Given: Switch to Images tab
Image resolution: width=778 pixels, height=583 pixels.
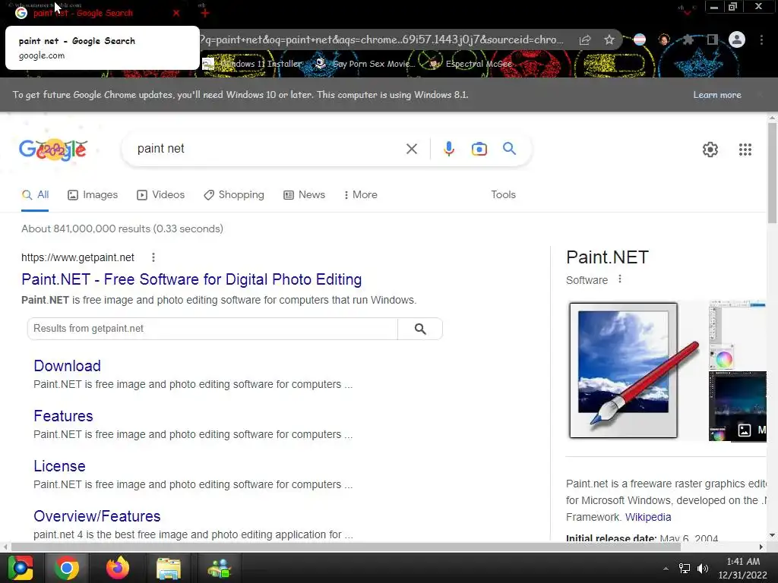Looking at the screenshot, I should point(93,195).
